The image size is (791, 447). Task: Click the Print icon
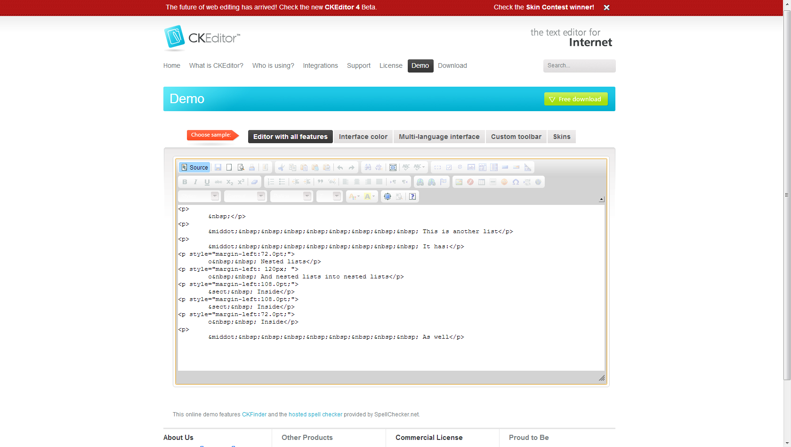tap(252, 167)
